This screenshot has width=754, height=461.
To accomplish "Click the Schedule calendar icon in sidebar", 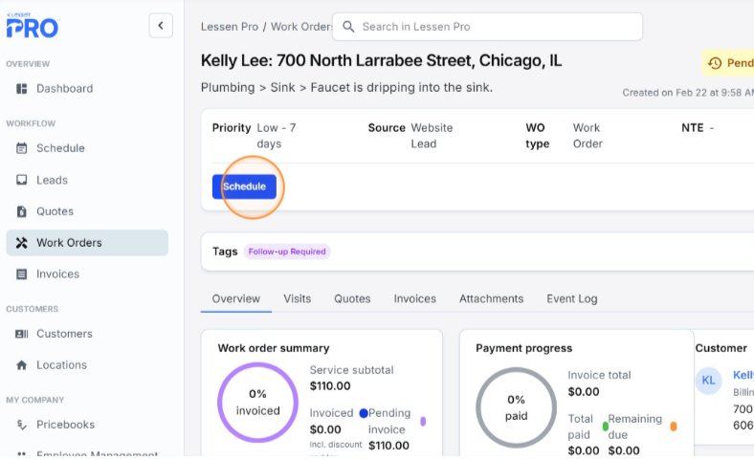I will point(22,148).
